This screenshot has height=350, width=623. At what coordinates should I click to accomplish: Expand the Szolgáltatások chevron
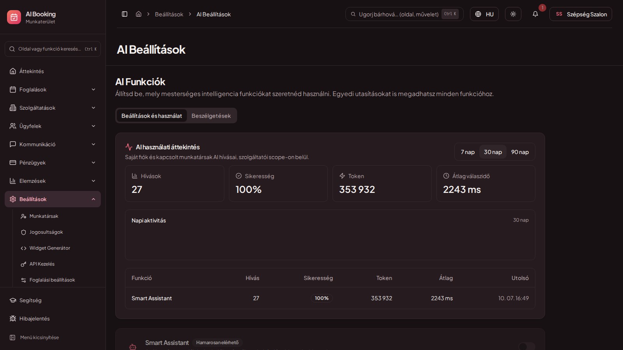coord(93,108)
